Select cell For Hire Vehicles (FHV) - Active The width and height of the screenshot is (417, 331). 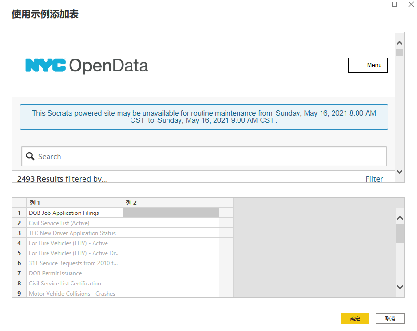(75, 243)
